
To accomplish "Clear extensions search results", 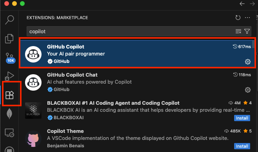I will 238,31.
